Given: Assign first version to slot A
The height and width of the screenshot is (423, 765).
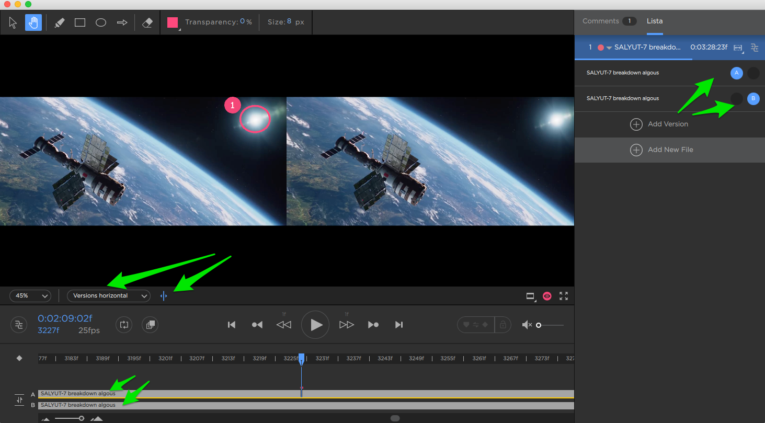Looking at the screenshot, I should (x=737, y=73).
